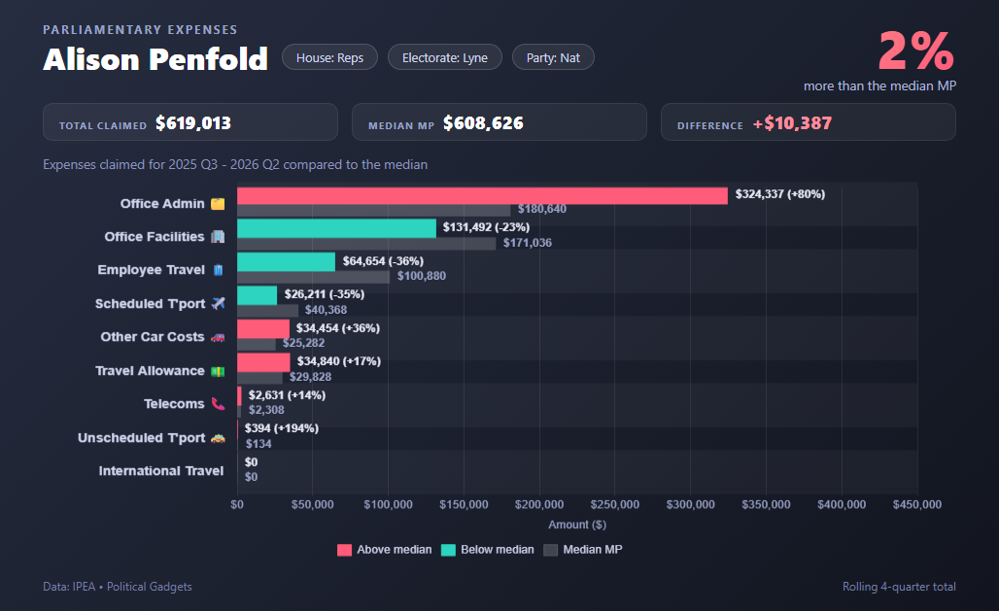This screenshot has height=611, width=999.
Task: Click the Other Car Costs row label
Action: point(153,337)
